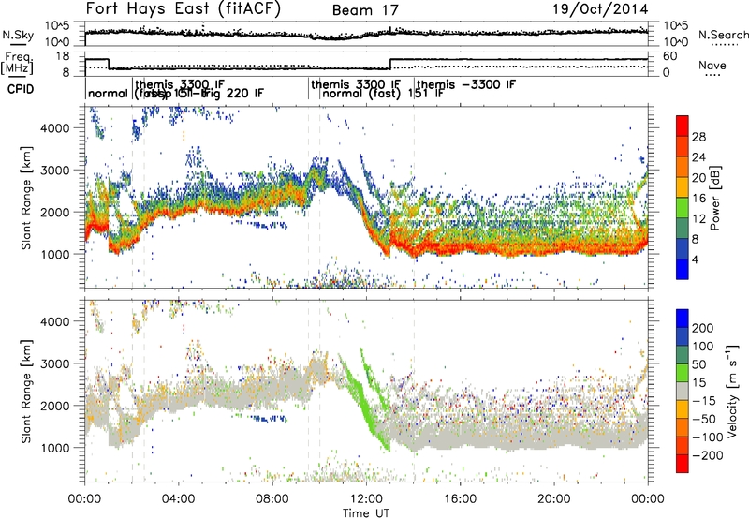Click the red -200 velocity color band
The height and width of the screenshot is (519, 749).
click(x=683, y=464)
